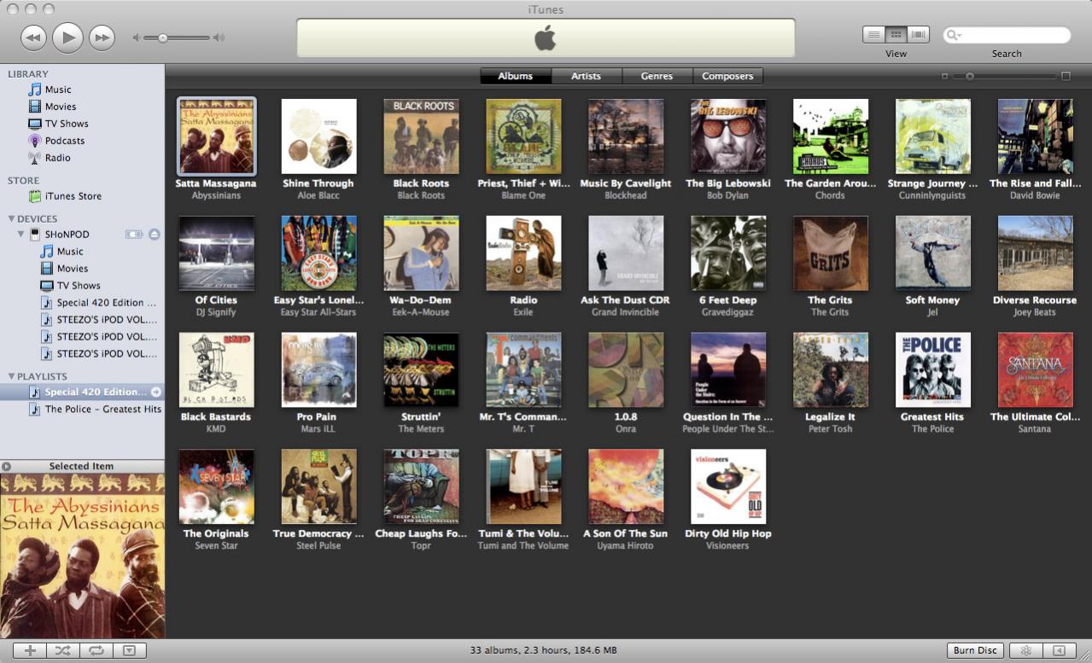Open Music under the SHoNPOD device
Screen dimensions: 1092x663
click(x=70, y=252)
